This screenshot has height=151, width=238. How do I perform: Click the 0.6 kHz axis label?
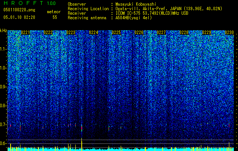point(3,143)
